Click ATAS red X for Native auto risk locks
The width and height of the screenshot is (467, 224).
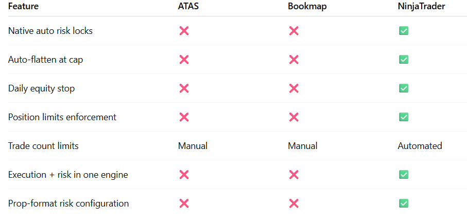tap(184, 31)
